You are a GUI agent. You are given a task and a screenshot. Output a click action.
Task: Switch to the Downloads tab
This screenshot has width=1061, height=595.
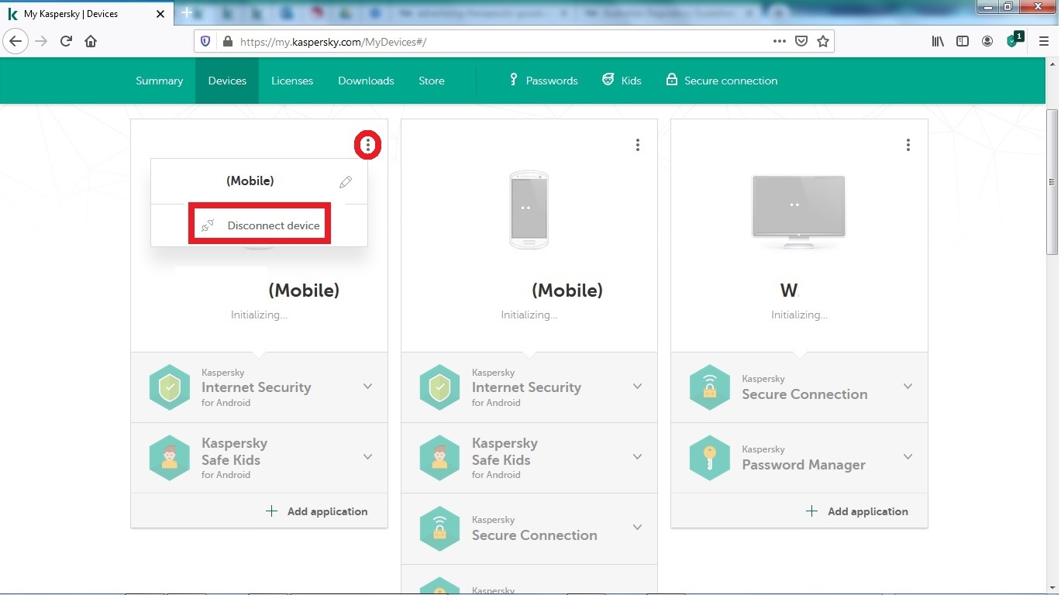coord(366,81)
